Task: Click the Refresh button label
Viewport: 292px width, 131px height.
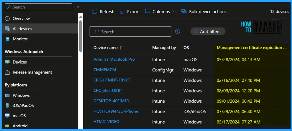Action: click(x=107, y=12)
